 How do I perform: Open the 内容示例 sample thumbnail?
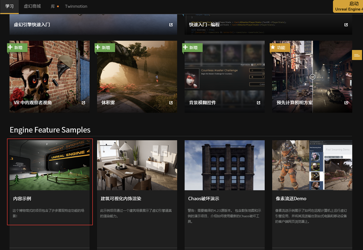(49, 165)
